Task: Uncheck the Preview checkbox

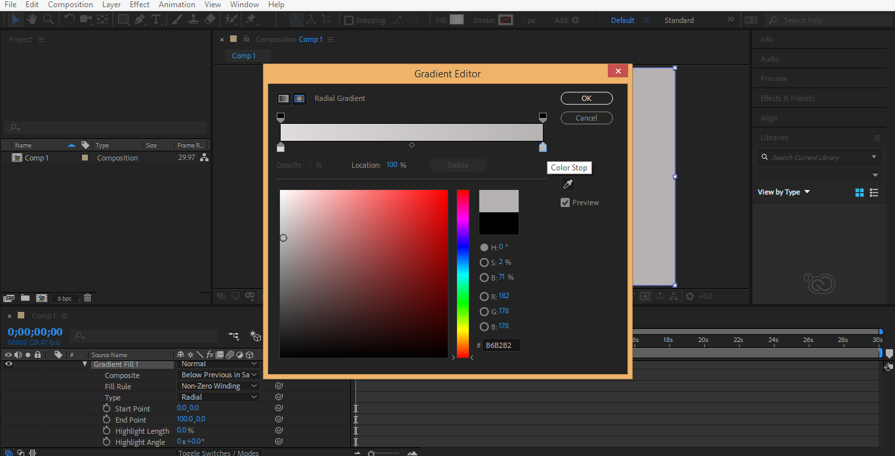Action: [565, 202]
